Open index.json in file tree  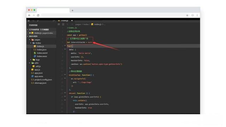coord(42,50)
